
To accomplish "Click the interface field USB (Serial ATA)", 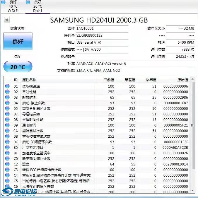I will [x=102, y=42].
